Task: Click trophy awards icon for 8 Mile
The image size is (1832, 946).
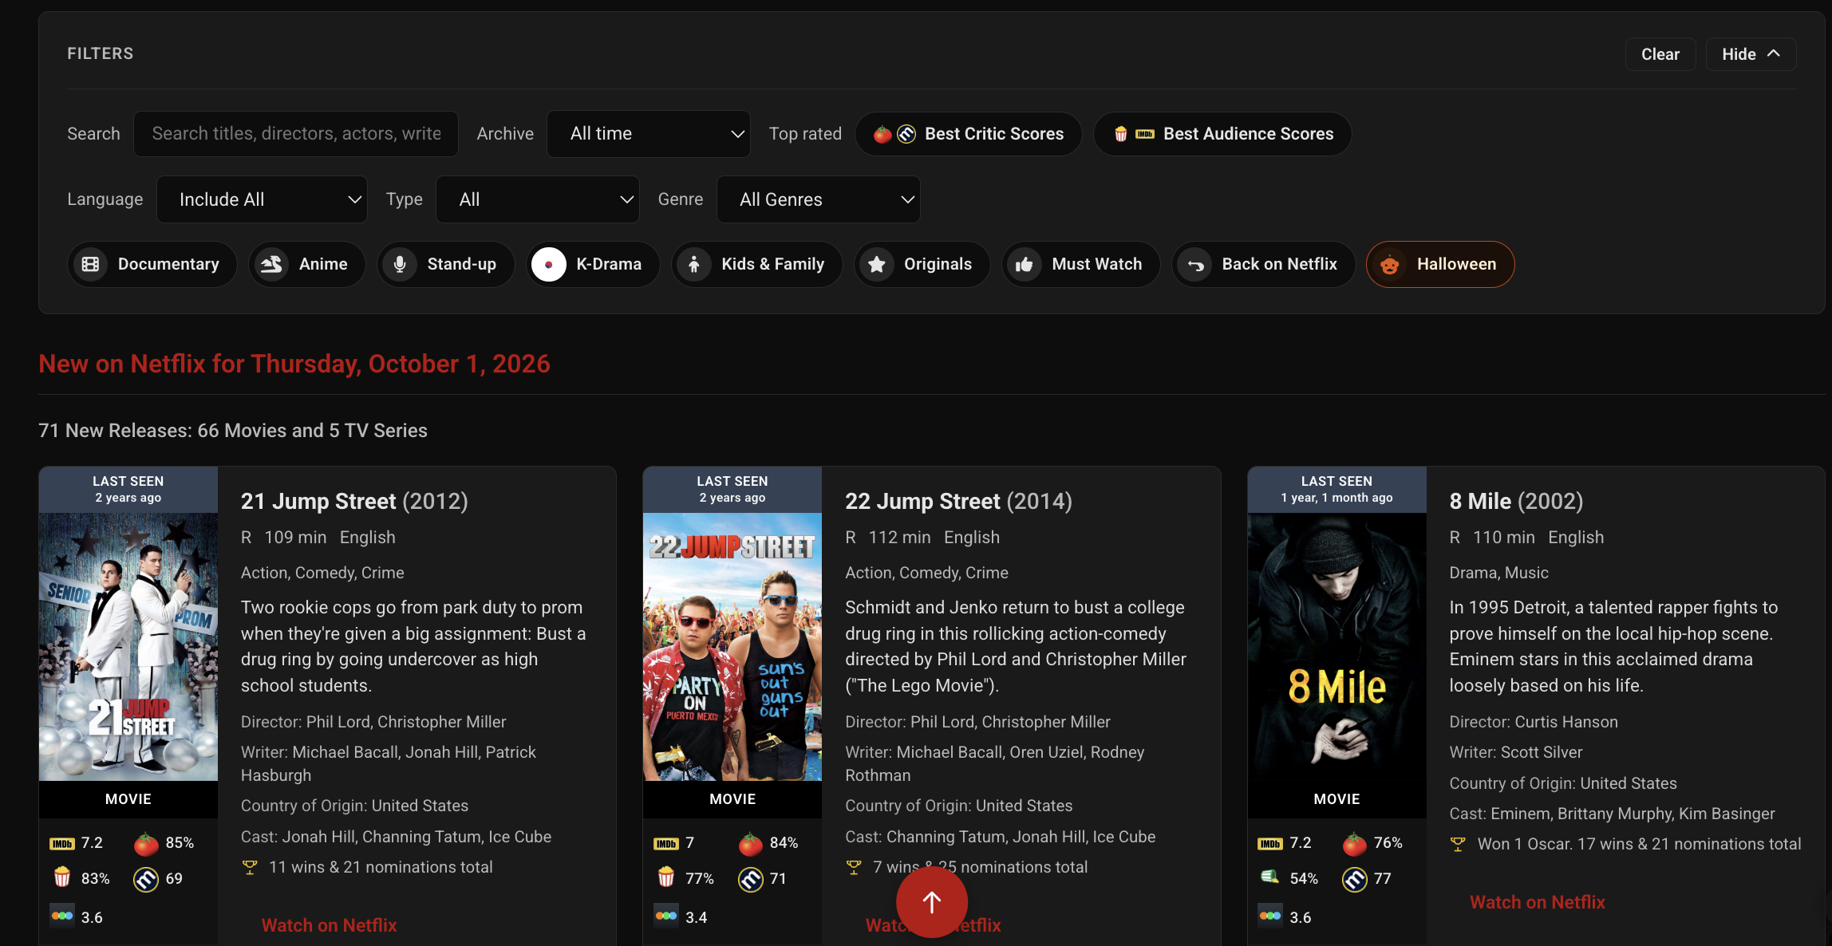Action: tap(1458, 845)
